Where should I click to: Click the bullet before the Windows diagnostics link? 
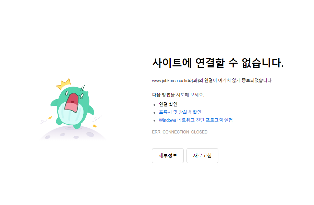coord(154,120)
